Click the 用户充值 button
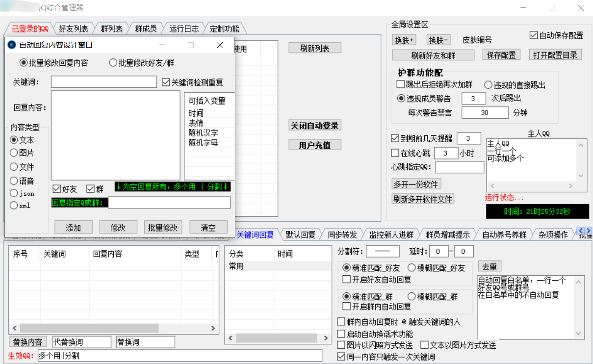The width and height of the screenshot is (593, 364). (314, 145)
